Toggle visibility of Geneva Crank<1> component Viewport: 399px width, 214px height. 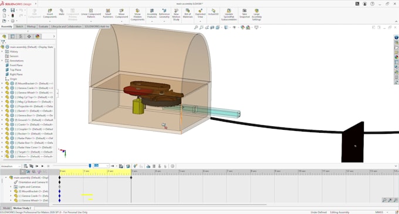pos(12,88)
